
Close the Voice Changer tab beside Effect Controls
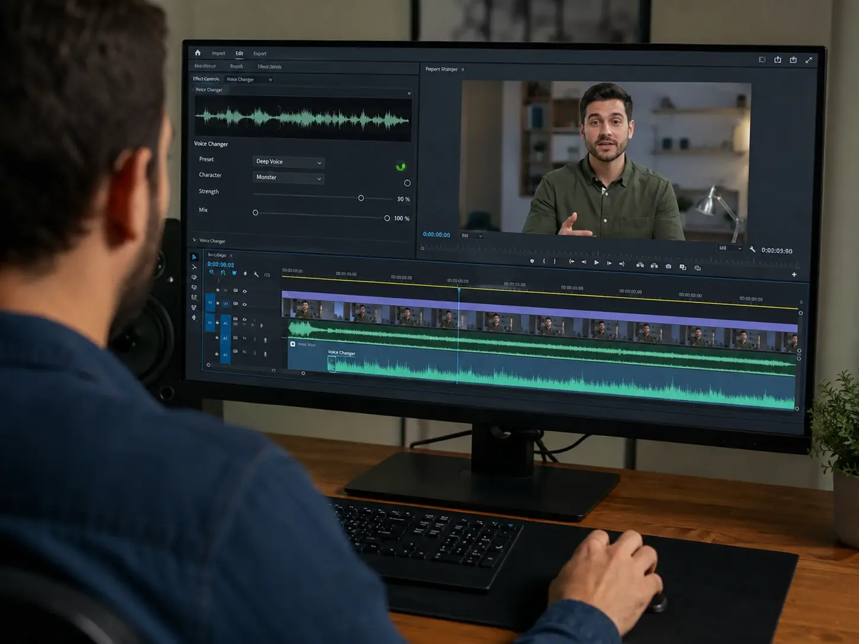271,80
